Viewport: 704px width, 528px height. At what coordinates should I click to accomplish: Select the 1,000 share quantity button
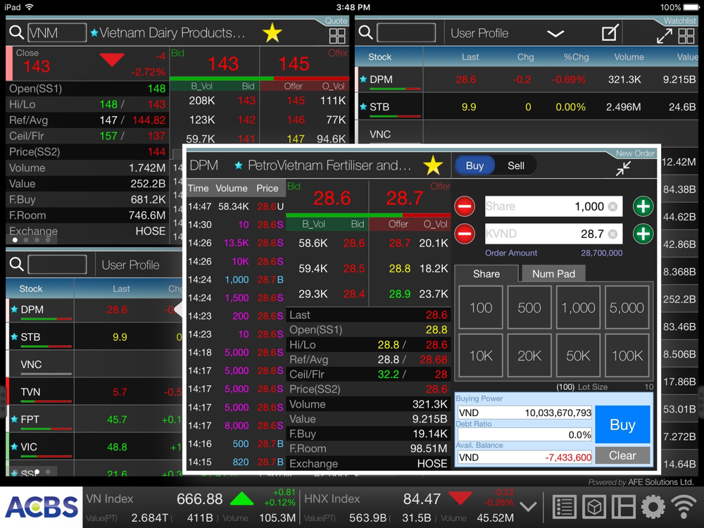[578, 308]
